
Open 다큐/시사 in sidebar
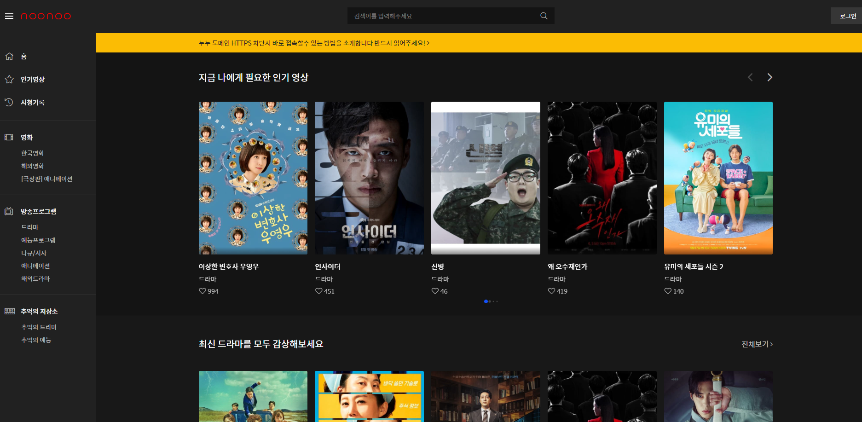click(34, 253)
